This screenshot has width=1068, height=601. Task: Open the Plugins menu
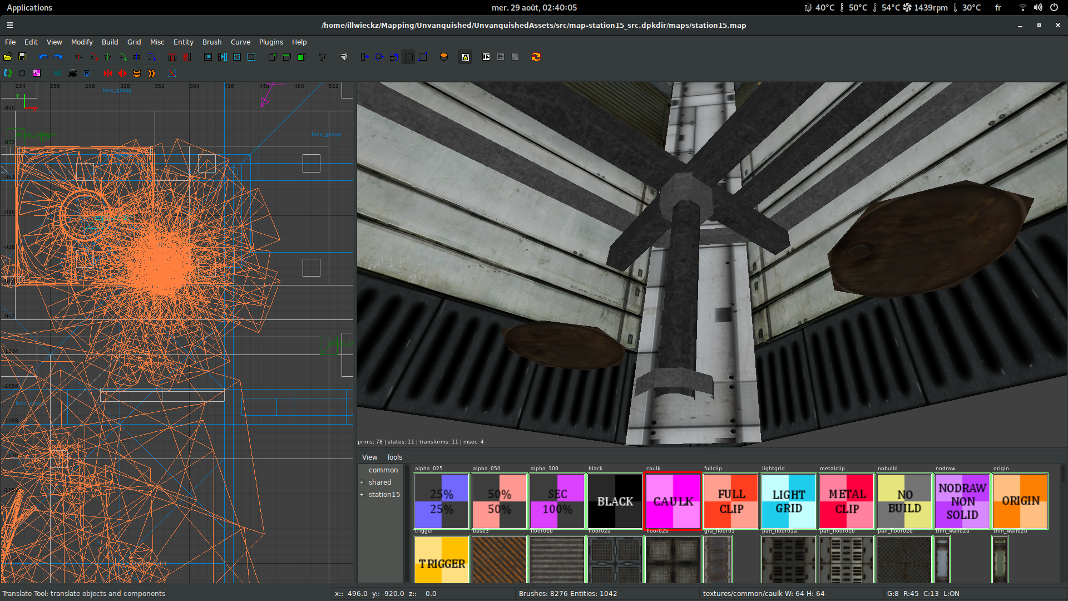pyautogui.click(x=270, y=42)
